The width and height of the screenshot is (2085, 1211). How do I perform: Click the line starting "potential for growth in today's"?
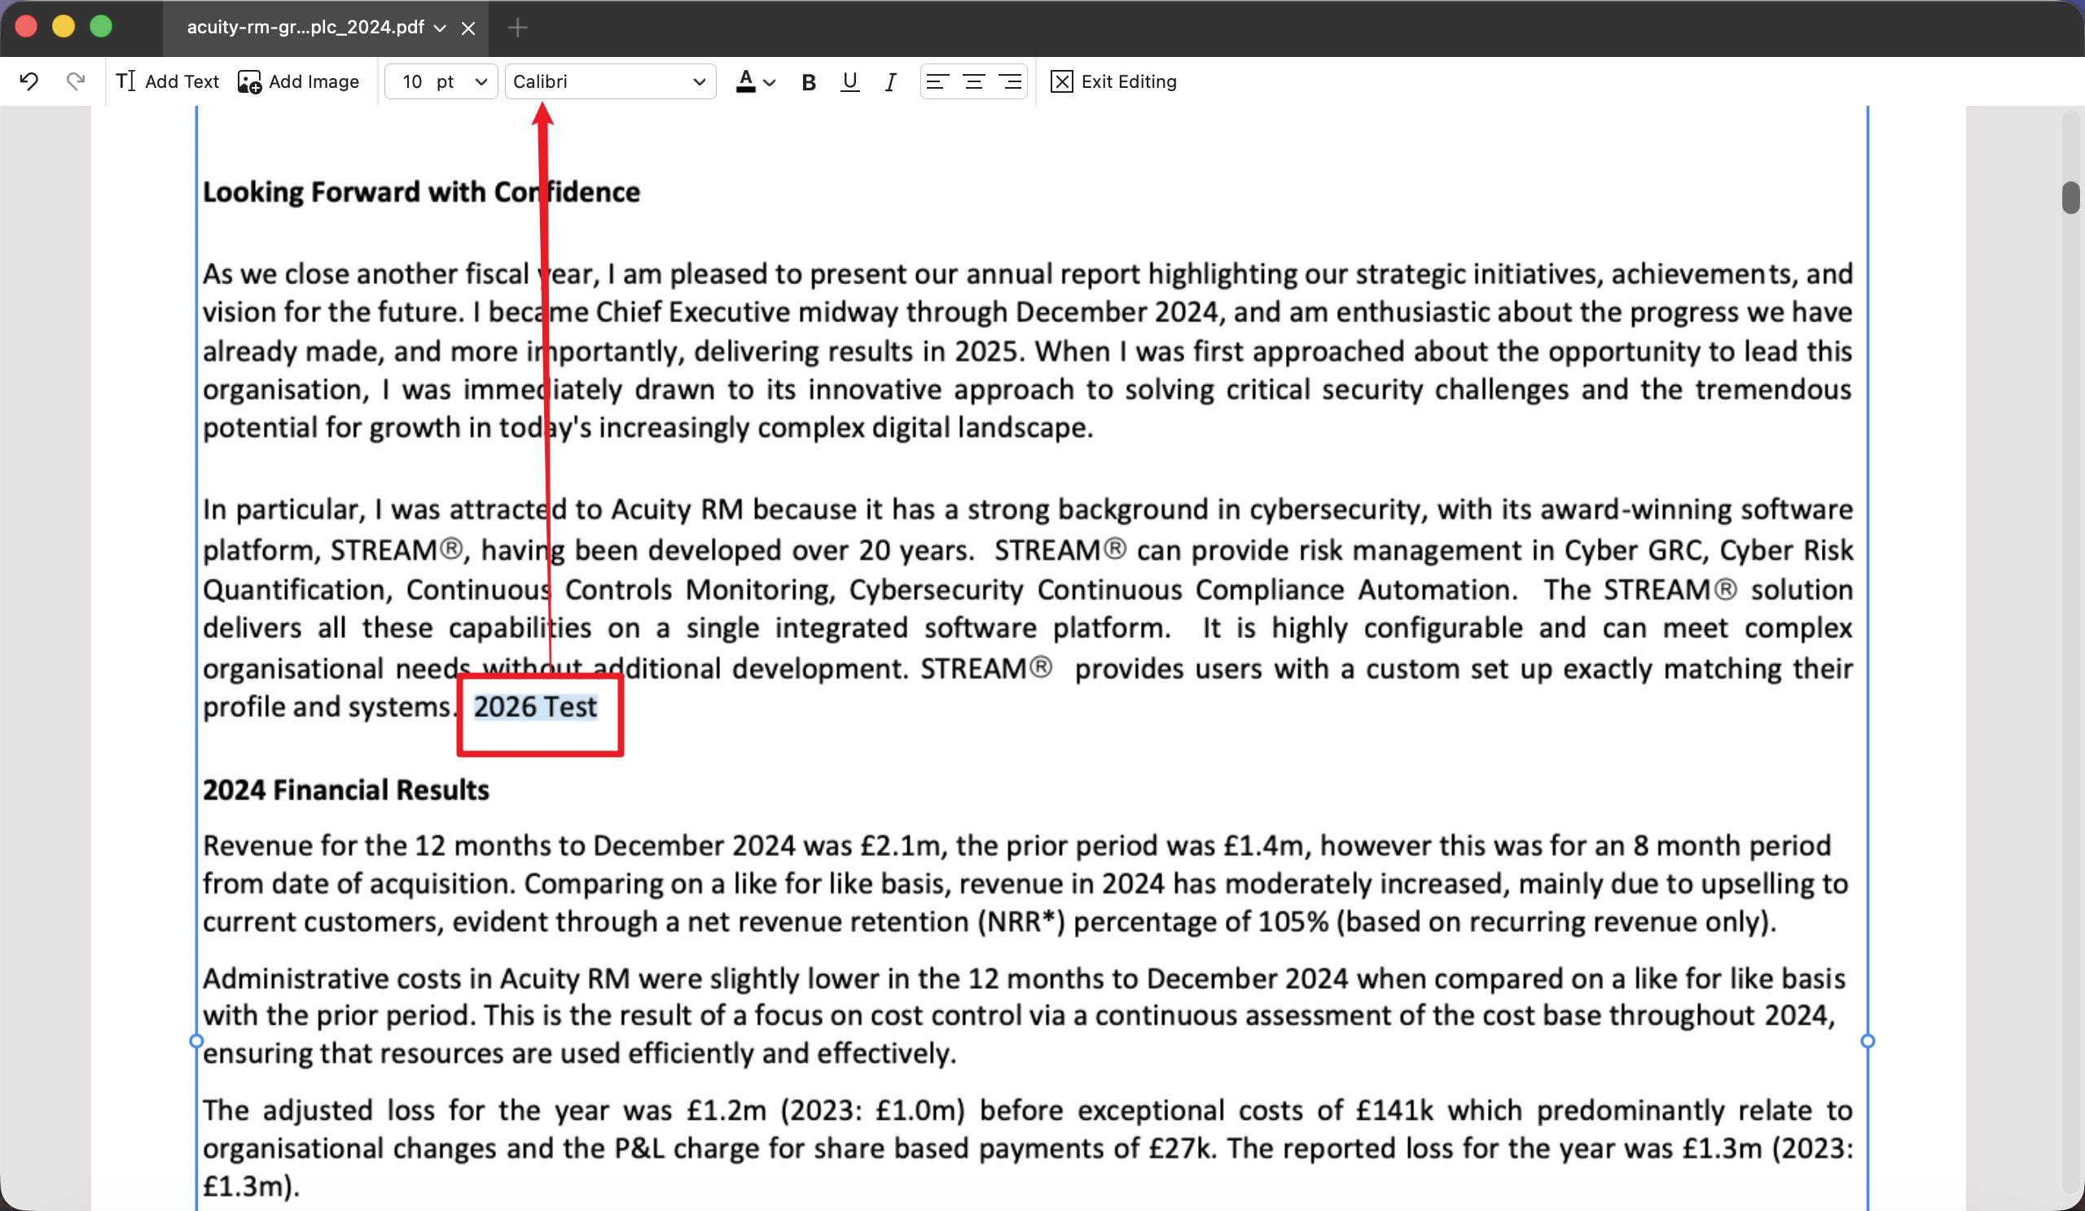click(647, 428)
